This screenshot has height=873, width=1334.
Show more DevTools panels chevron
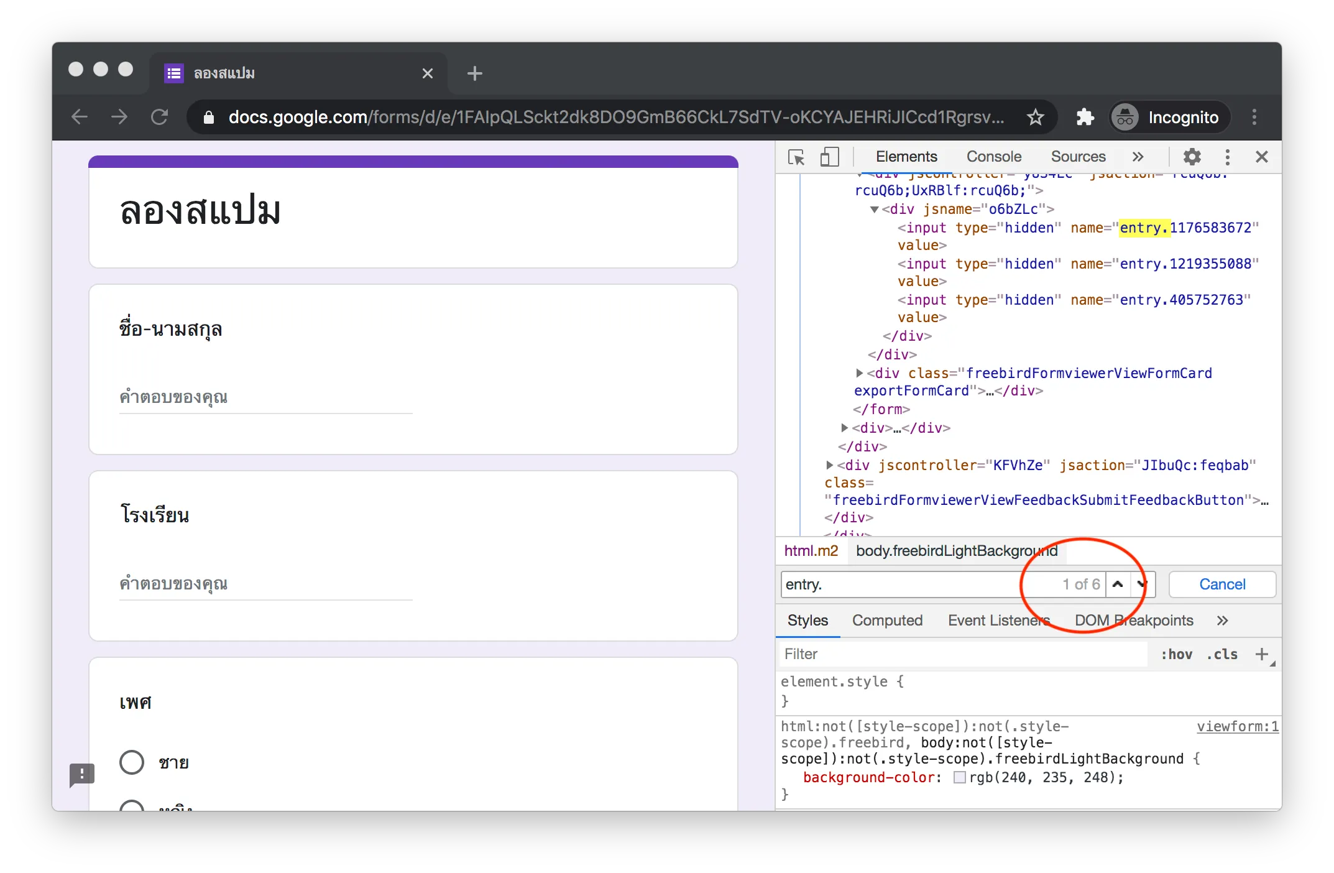pos(1138,157)
